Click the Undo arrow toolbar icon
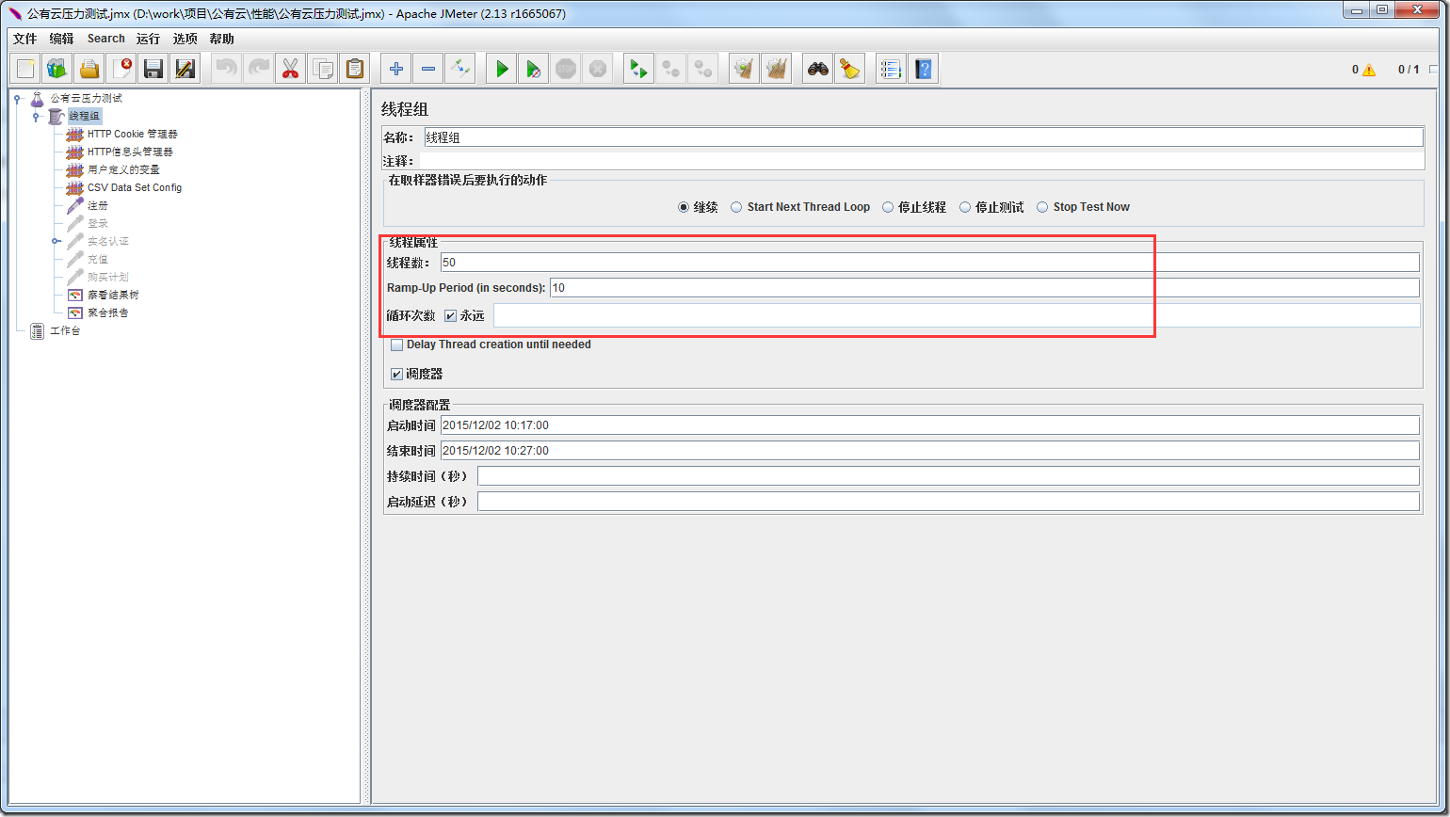 pyautogui.click(x=227, y=69)
